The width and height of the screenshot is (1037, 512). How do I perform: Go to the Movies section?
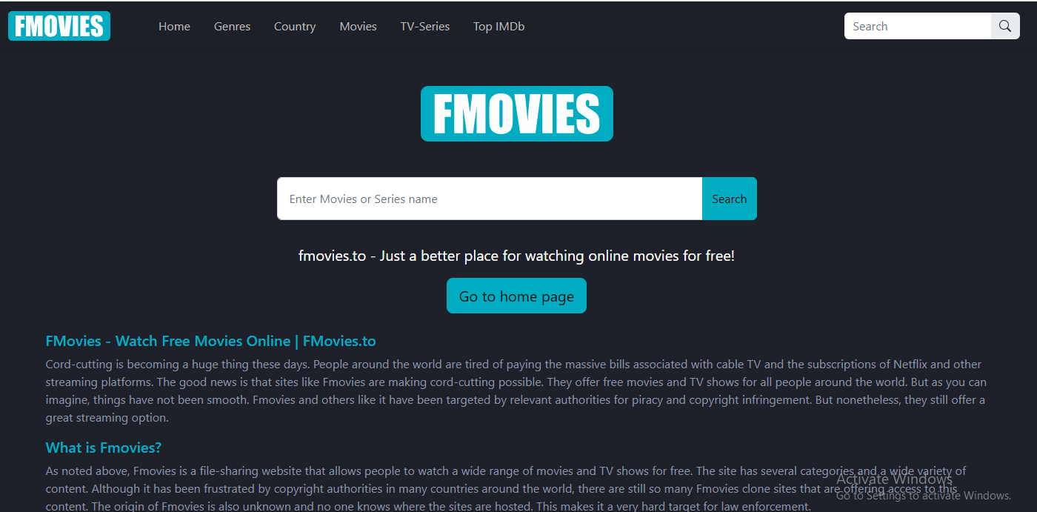point(358,26)
